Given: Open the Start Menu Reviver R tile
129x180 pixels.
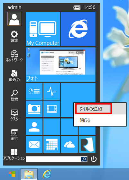Looking at the screenshot, I should tap(87, 144).
